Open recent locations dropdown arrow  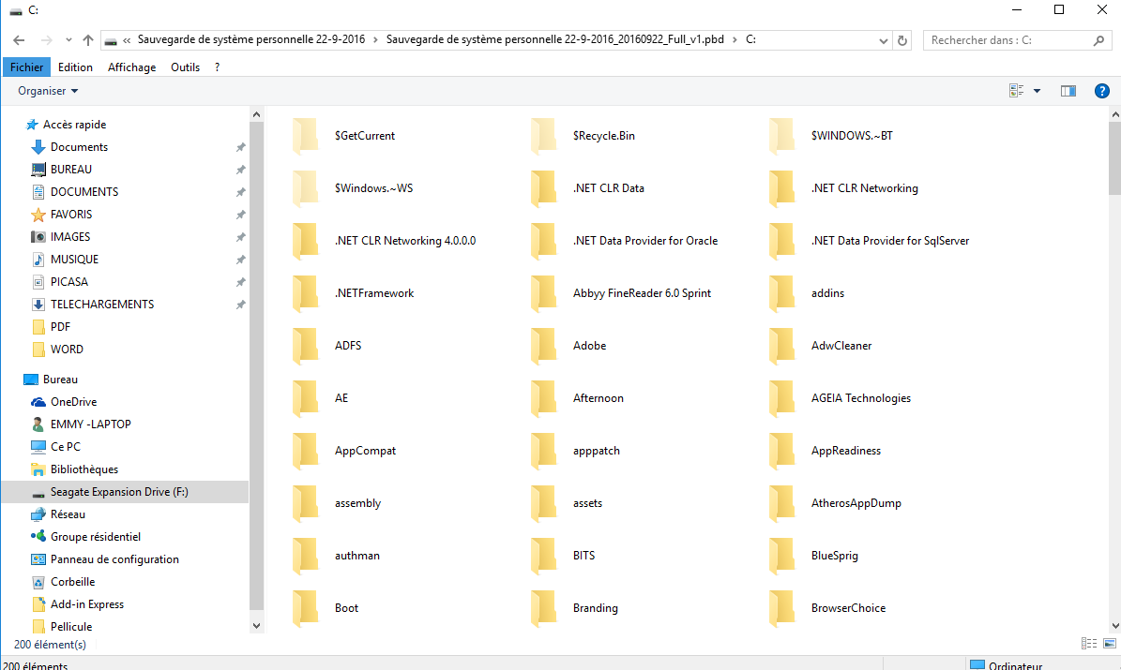click(x=68, y=40)
